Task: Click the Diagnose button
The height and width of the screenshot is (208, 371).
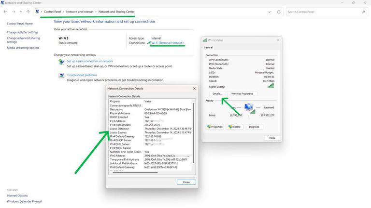Action: coord(254,127)
